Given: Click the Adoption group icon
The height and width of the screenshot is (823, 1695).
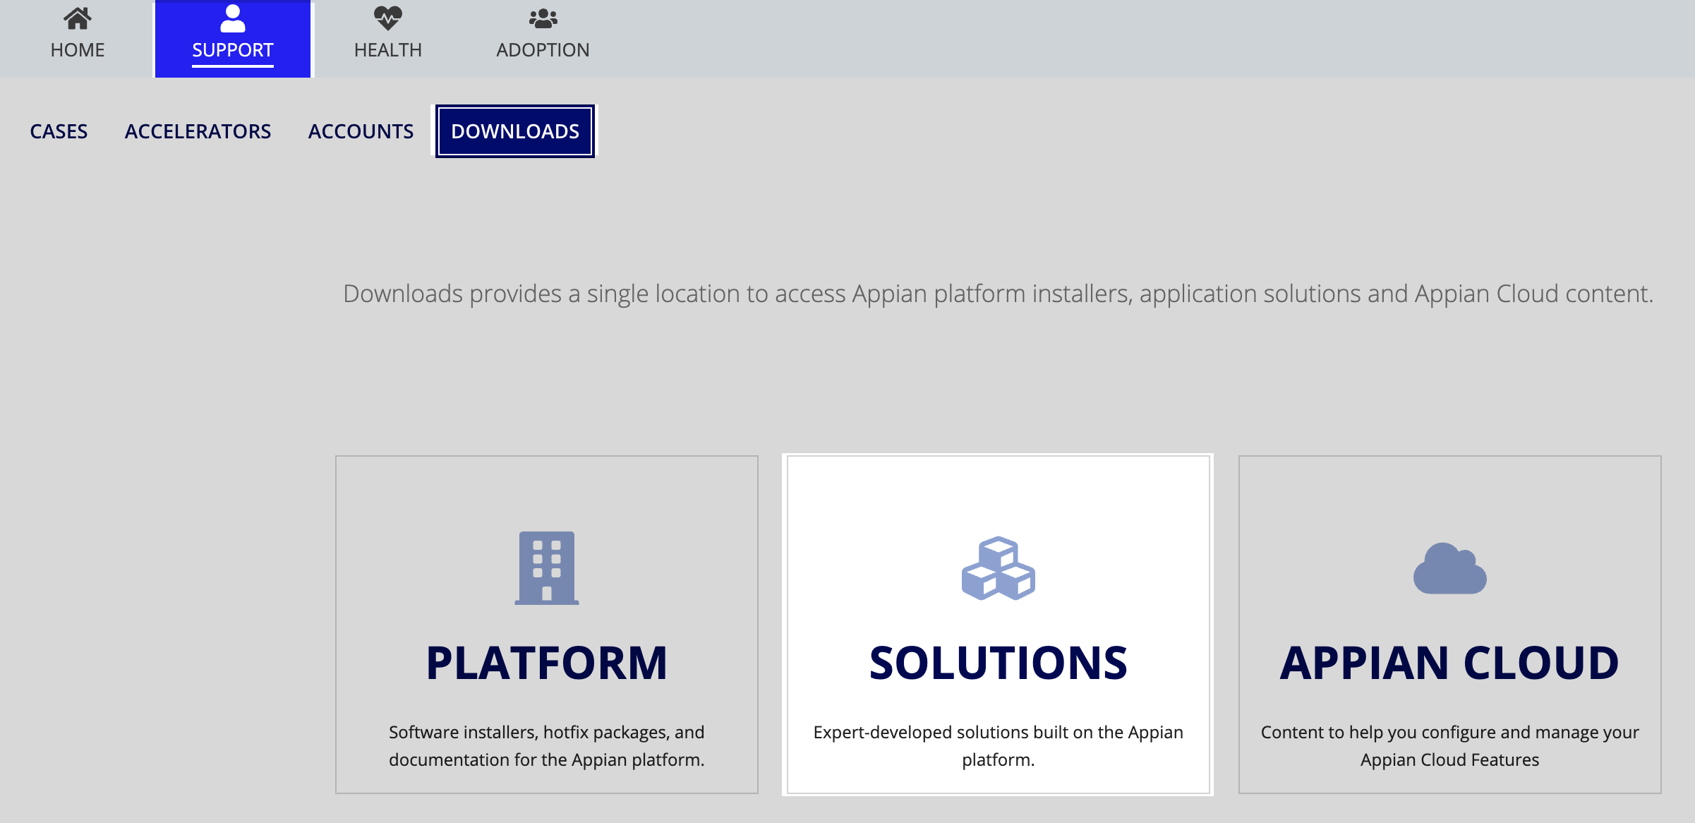Looking at the screenshot, I should pos(543,18).
